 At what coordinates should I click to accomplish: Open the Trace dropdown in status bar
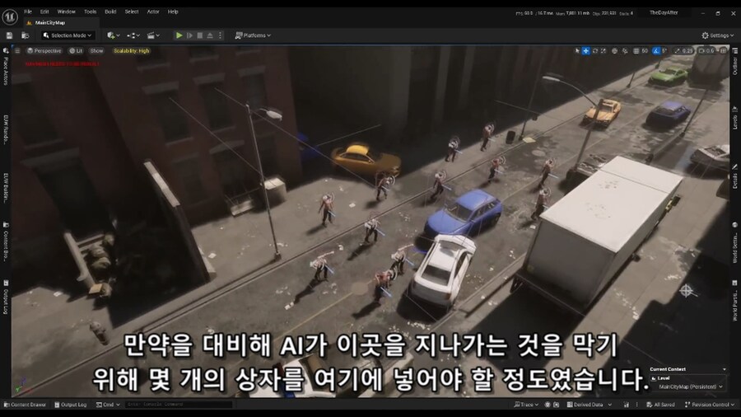click(x=526, y=405)
